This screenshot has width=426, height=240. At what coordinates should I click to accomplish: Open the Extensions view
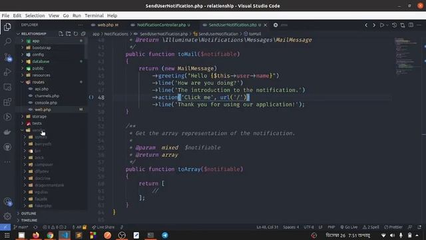pyautogui.click(x=7, y=102)
